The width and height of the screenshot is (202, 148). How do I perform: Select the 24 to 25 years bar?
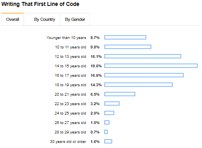[109, 113]
